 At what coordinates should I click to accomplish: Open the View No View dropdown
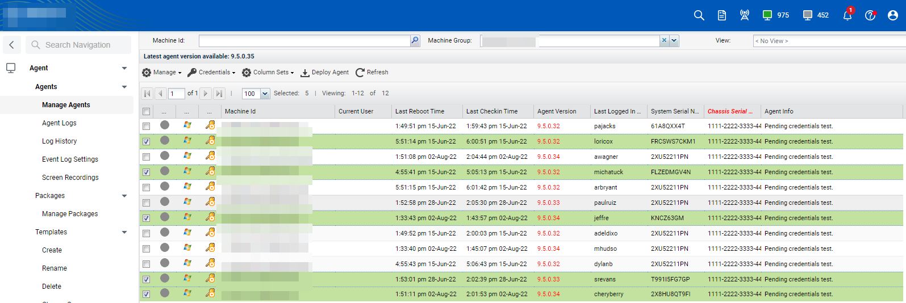(829, 41)
